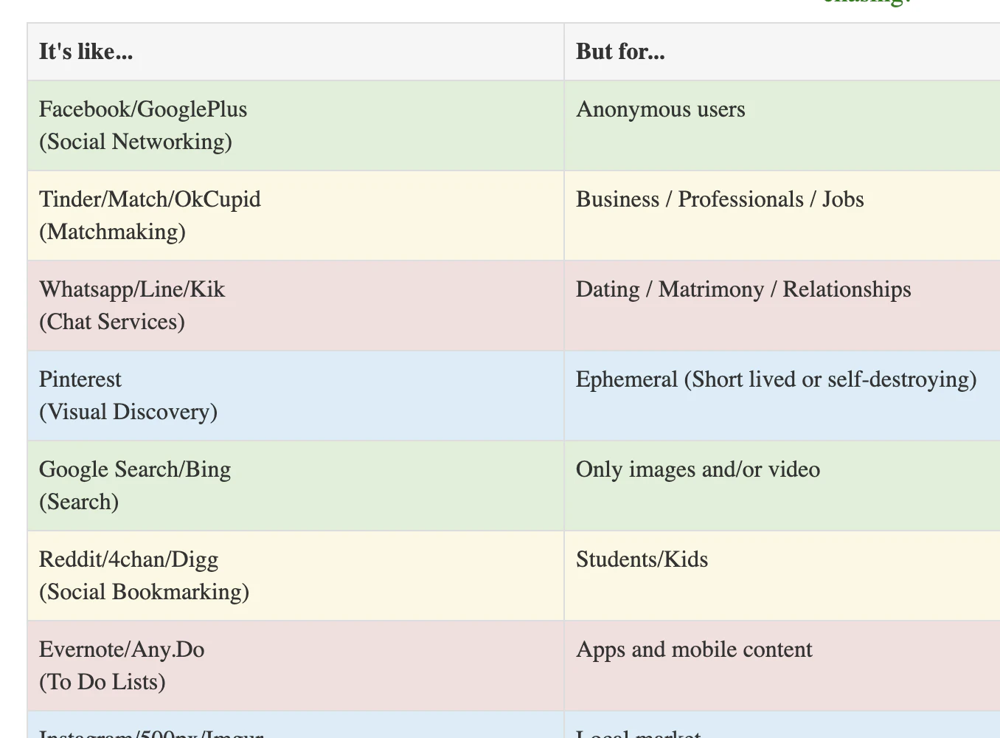
Task: Click the "But for..." column header
Action: click(x=782, y=52)
